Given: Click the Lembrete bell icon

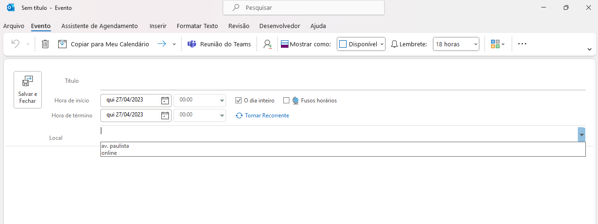Looking at the screenshot, I should tap(394, 44).
